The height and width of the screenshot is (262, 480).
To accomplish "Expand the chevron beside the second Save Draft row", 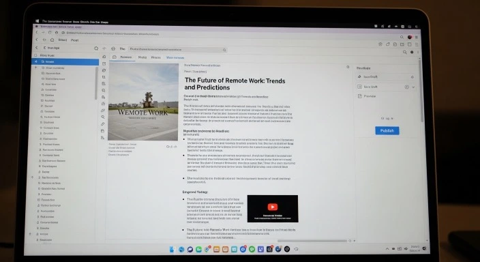I will pos(413,87).
